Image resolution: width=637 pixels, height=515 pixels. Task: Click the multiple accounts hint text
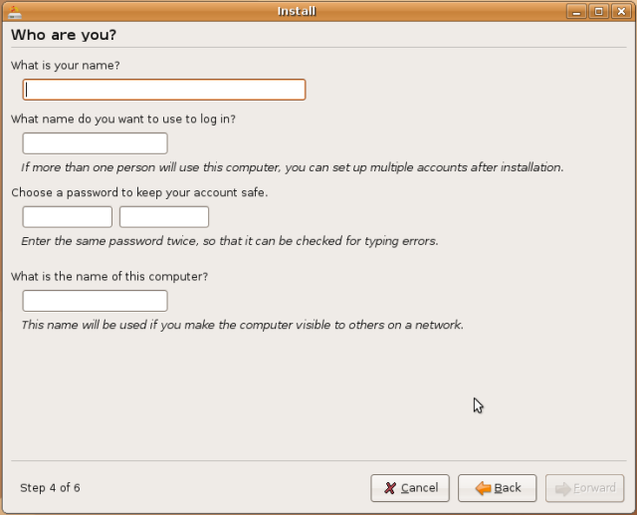tap(293, 167)
